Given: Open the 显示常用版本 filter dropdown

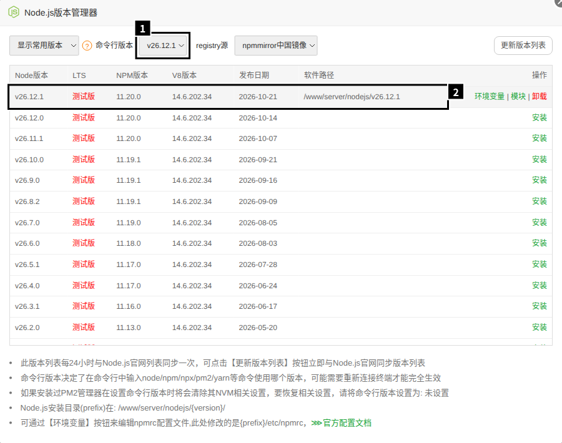Looking at the screenshot, I should [44, 46].
